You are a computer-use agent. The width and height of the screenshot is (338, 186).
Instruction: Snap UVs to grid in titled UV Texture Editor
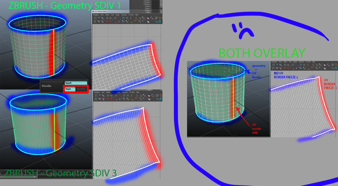127,18
